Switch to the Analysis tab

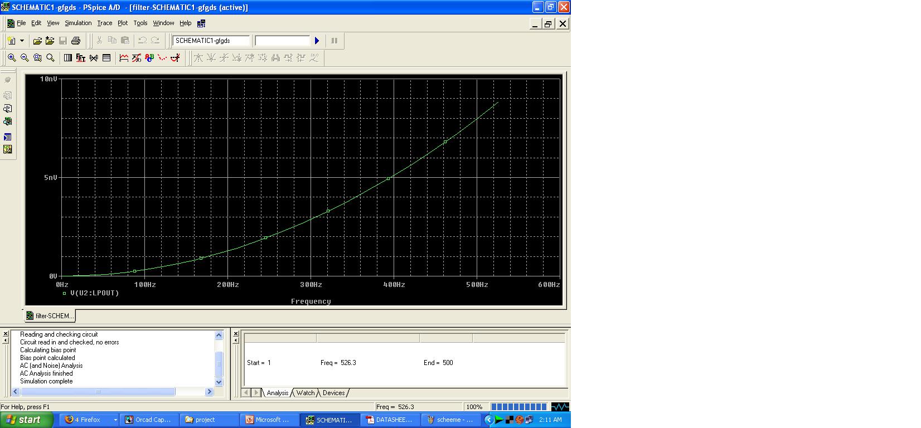tap(277, 393)
